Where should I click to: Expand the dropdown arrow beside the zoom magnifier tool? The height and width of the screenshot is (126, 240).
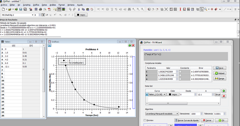[x=209, y=9]
